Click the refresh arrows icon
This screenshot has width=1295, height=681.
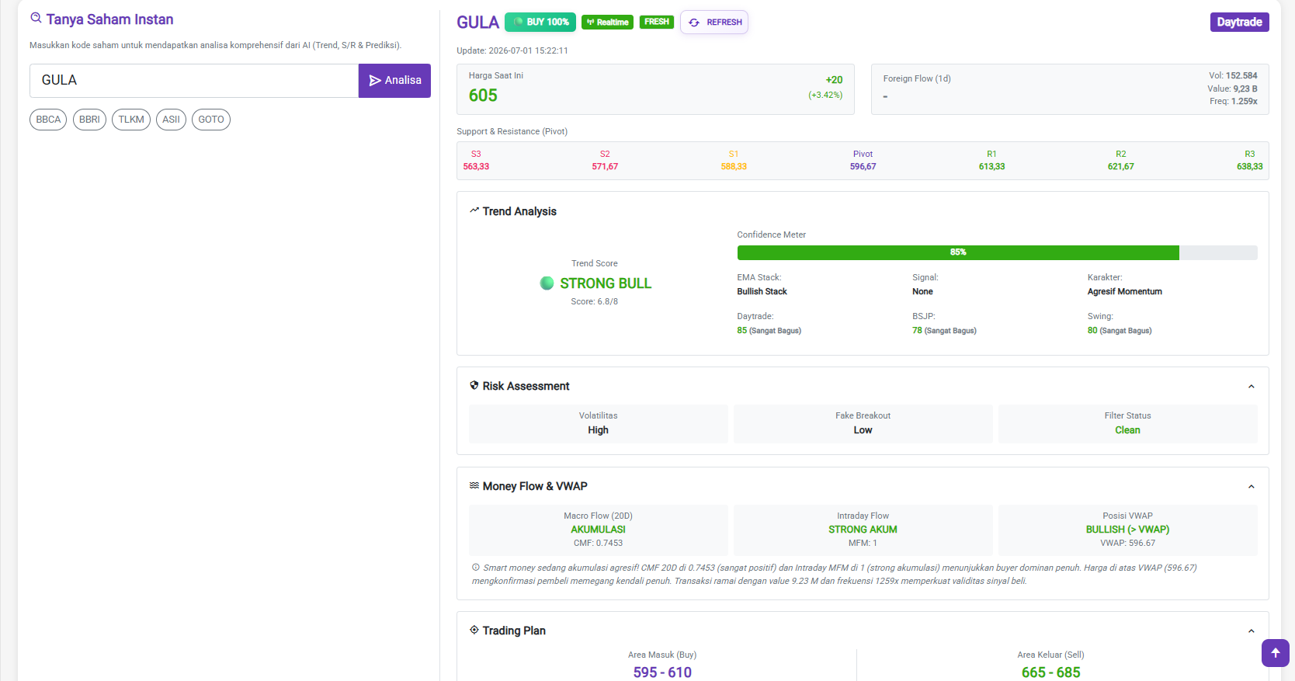[x=694, y=23]
